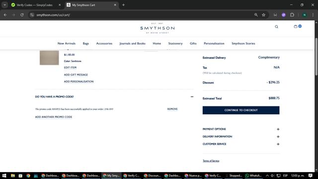The width and height of the screenshot is (318, 179).
Task: Open Smythson Stories menu
Action: pos(243,43)
